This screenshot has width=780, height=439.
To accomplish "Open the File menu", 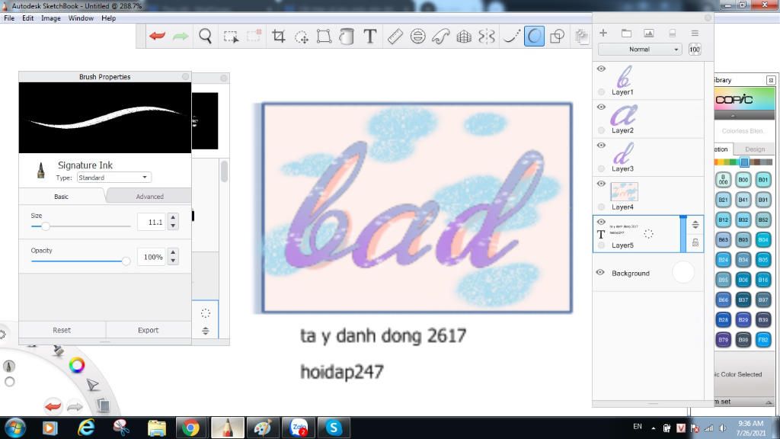I will pyautogui.click(x=9, y=18).
